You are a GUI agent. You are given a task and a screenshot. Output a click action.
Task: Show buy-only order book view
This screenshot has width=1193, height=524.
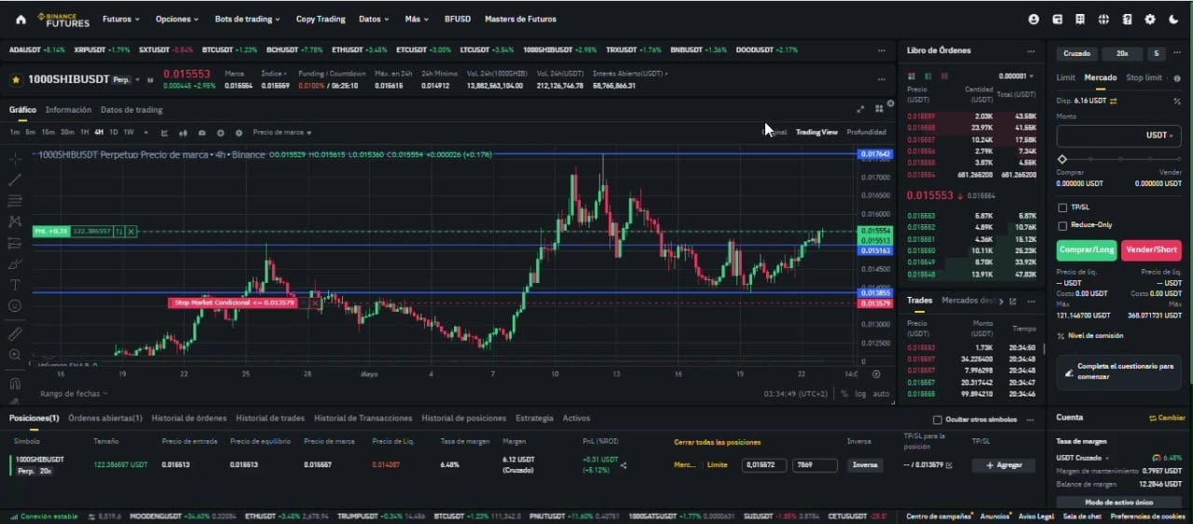coord(928,76)
